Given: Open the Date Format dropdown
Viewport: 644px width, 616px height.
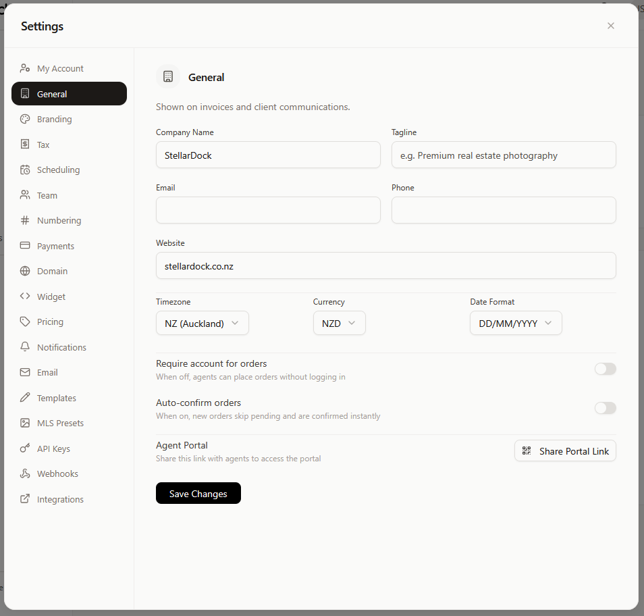Looking at the screenshot, I should tap(516, 323).
